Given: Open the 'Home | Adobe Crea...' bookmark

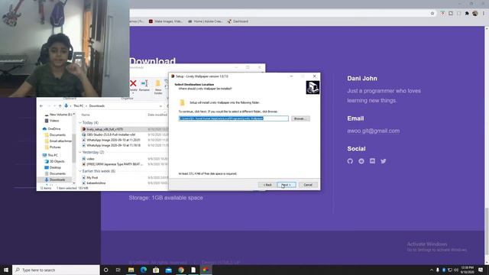Looking at the screenshot, I should click(x=205, y=21).
